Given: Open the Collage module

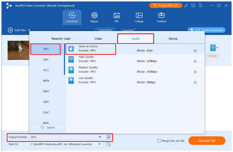Looking at the screenshot, I should pyautogui.click(x=139, y=17).
